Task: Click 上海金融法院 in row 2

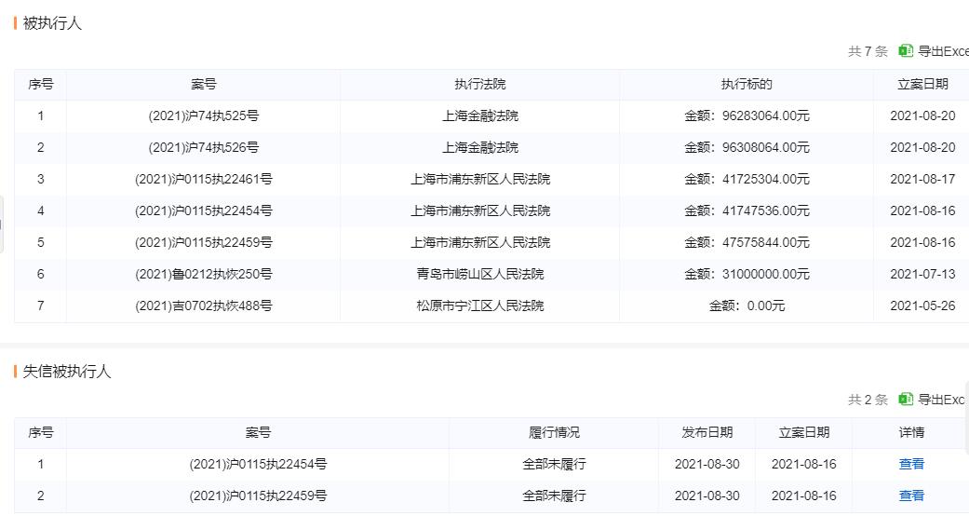Action: point(480,147)
